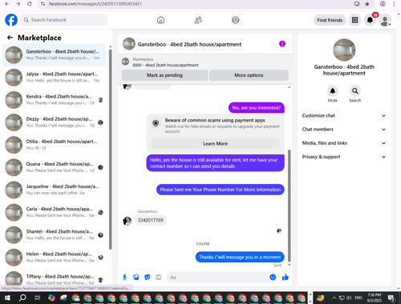Attach a photo using the image icon
This screenshot has width=401, height=304.
[136, 278]
